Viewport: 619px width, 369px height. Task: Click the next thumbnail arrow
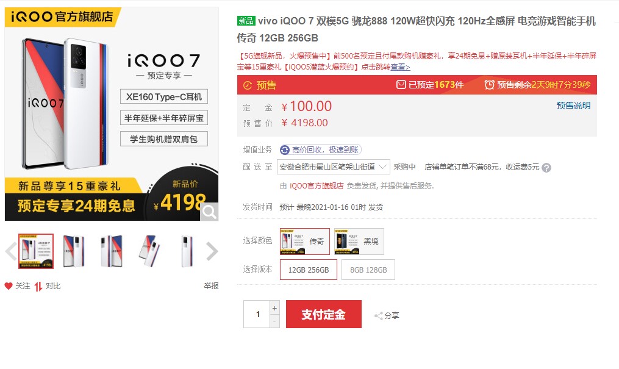(x=212, y=251)
